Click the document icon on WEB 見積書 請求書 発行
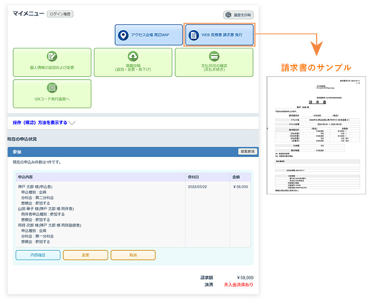The image size is (367, 301). pyautogui.click(x=194, y=35)
